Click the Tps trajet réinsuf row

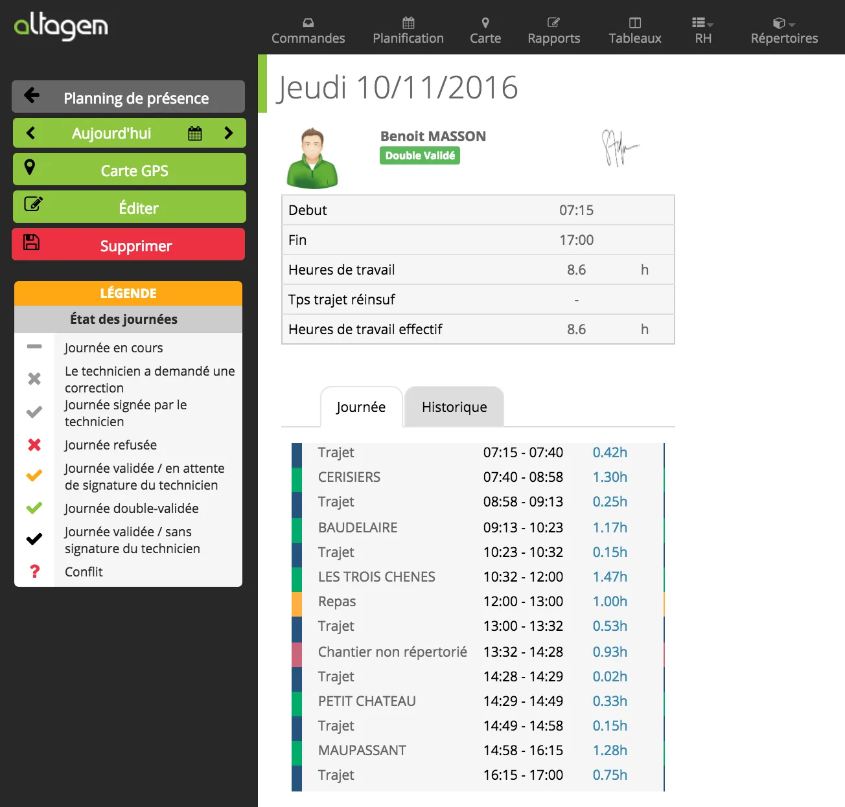click(x=478, y=299)
